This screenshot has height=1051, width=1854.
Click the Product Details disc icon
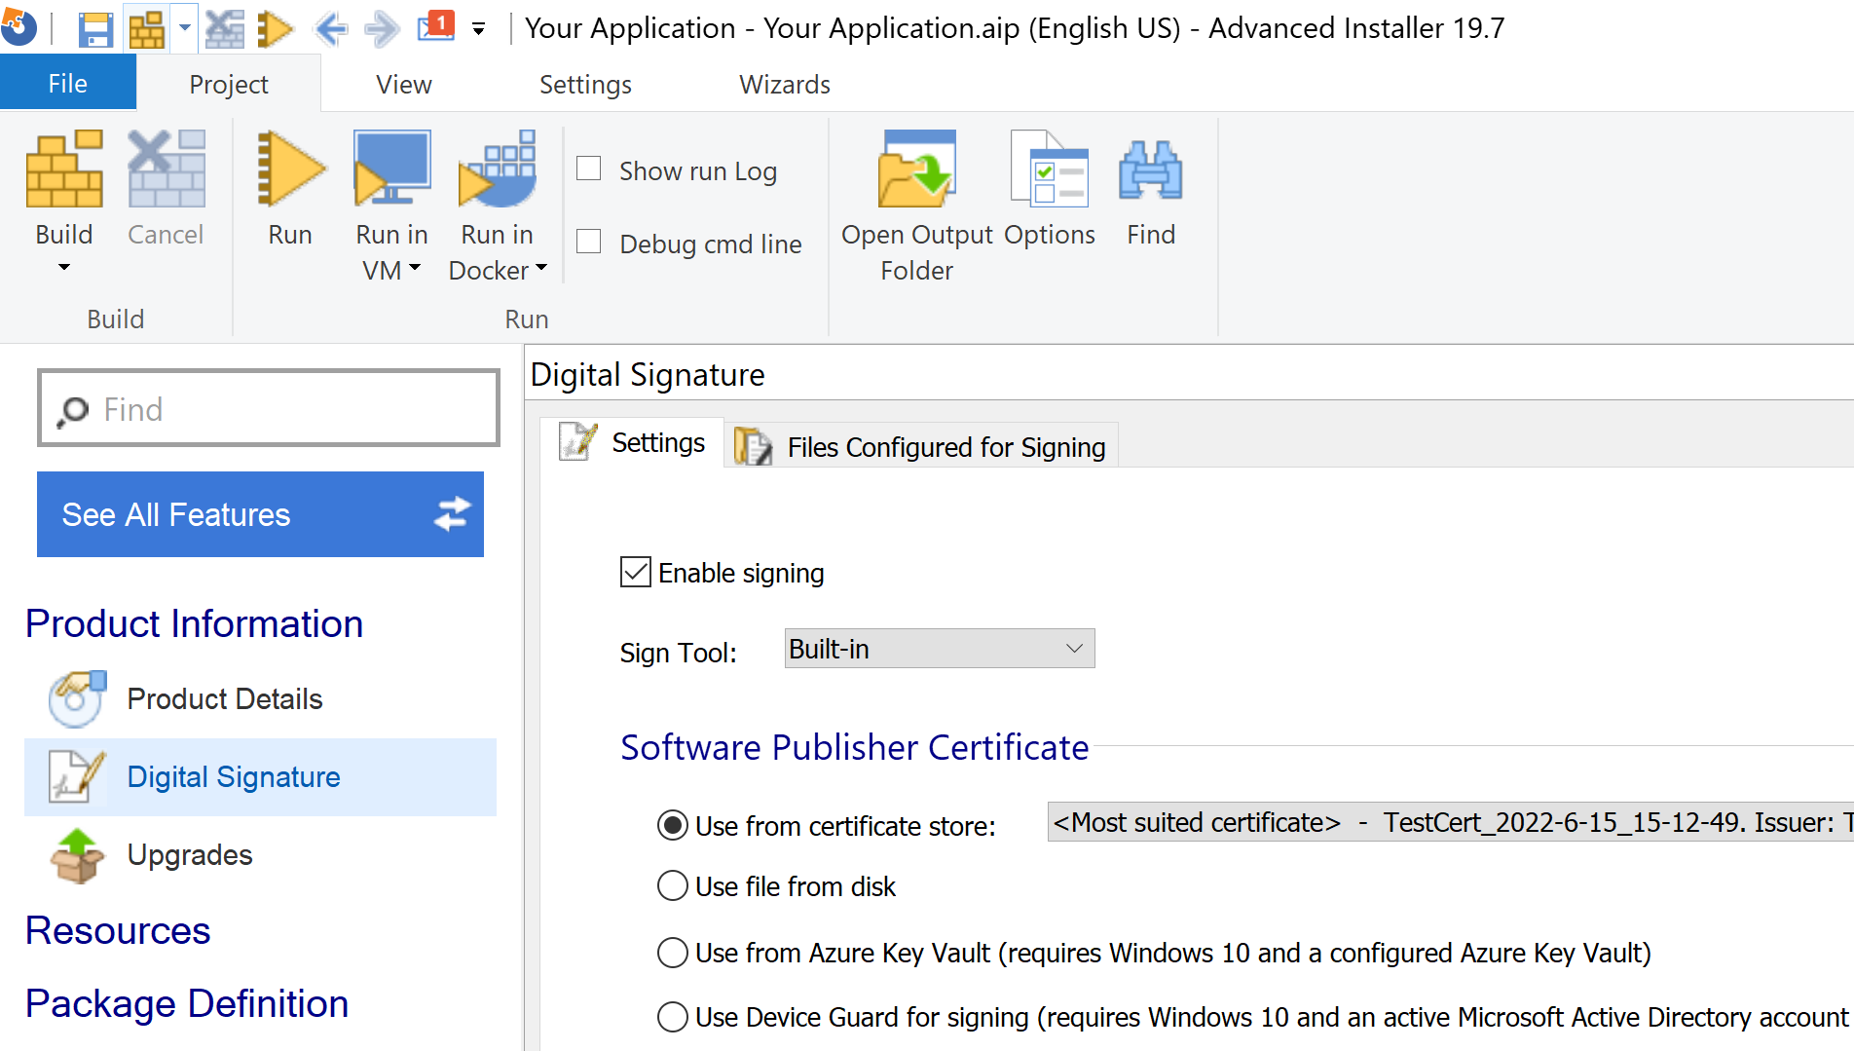(76, 698)
